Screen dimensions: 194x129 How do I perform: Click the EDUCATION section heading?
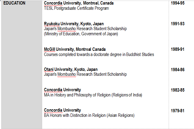point(14,3)
